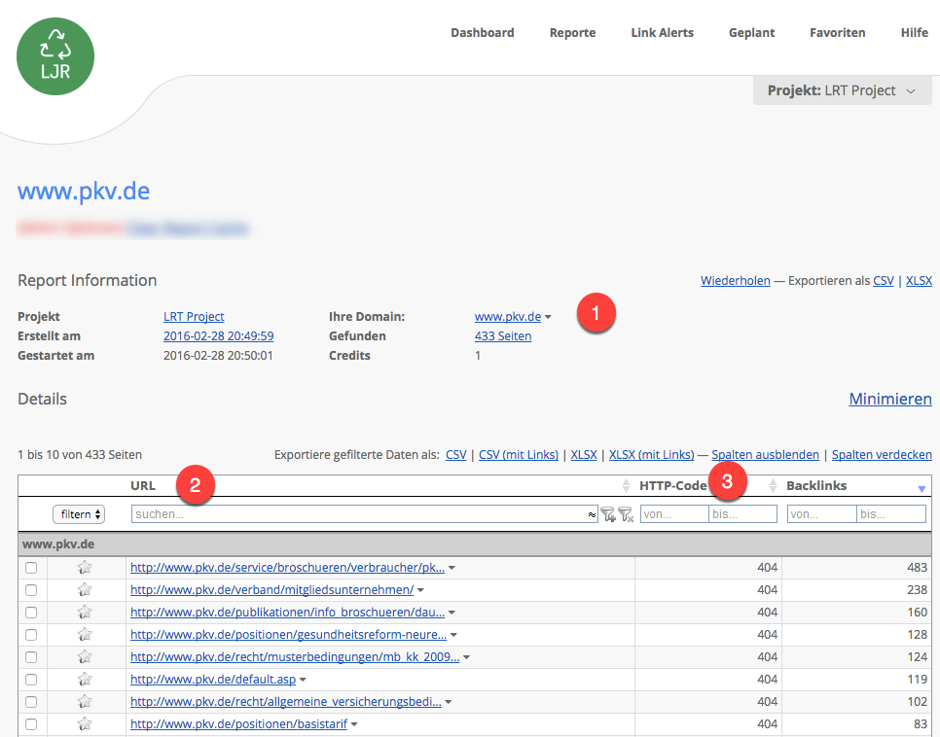Open the Reporte menu item
Image resolution: width=940 pixels, height=737 pixels.
pos(572,33)
